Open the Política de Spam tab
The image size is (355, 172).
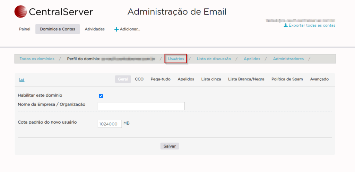tap(287, 79)
